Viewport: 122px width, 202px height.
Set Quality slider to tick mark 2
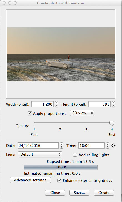[60, 126]
